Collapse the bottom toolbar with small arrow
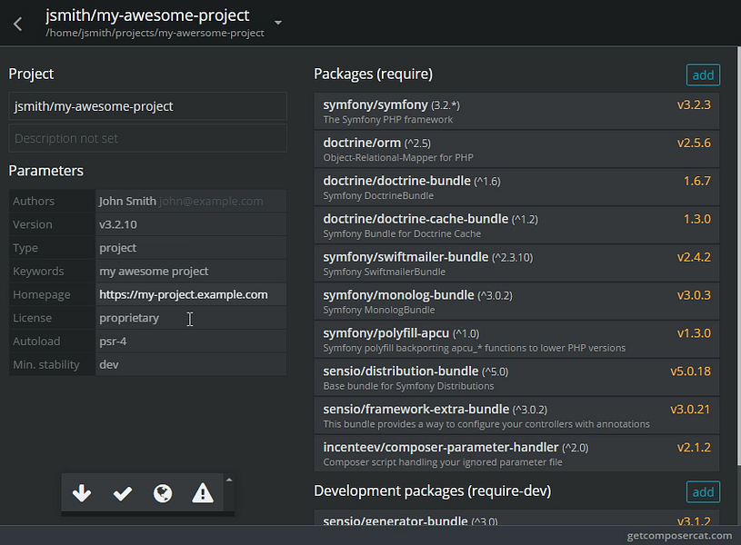The height and width of the screenshot is (545, 741). pos(229,480)
